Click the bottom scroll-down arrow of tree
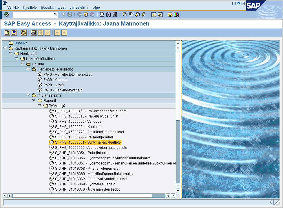 [x=178, y=191]
